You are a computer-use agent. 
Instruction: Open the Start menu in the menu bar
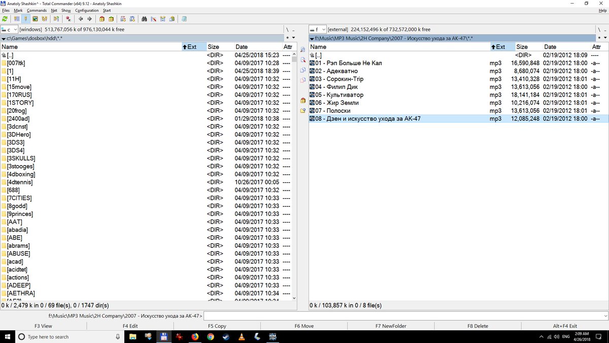click(x=107, y=10)
